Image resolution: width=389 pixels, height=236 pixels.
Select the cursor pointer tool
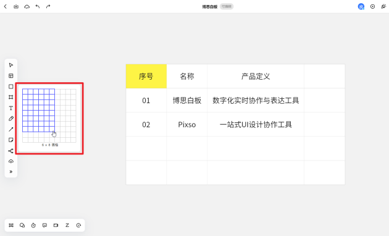click(11, 65)
